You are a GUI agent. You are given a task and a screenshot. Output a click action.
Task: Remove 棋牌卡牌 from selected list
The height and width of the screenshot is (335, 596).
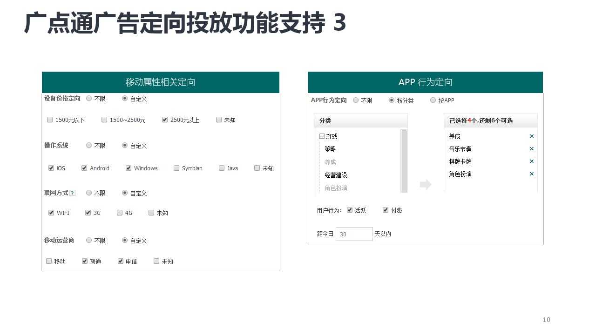[x=531, y=161]
